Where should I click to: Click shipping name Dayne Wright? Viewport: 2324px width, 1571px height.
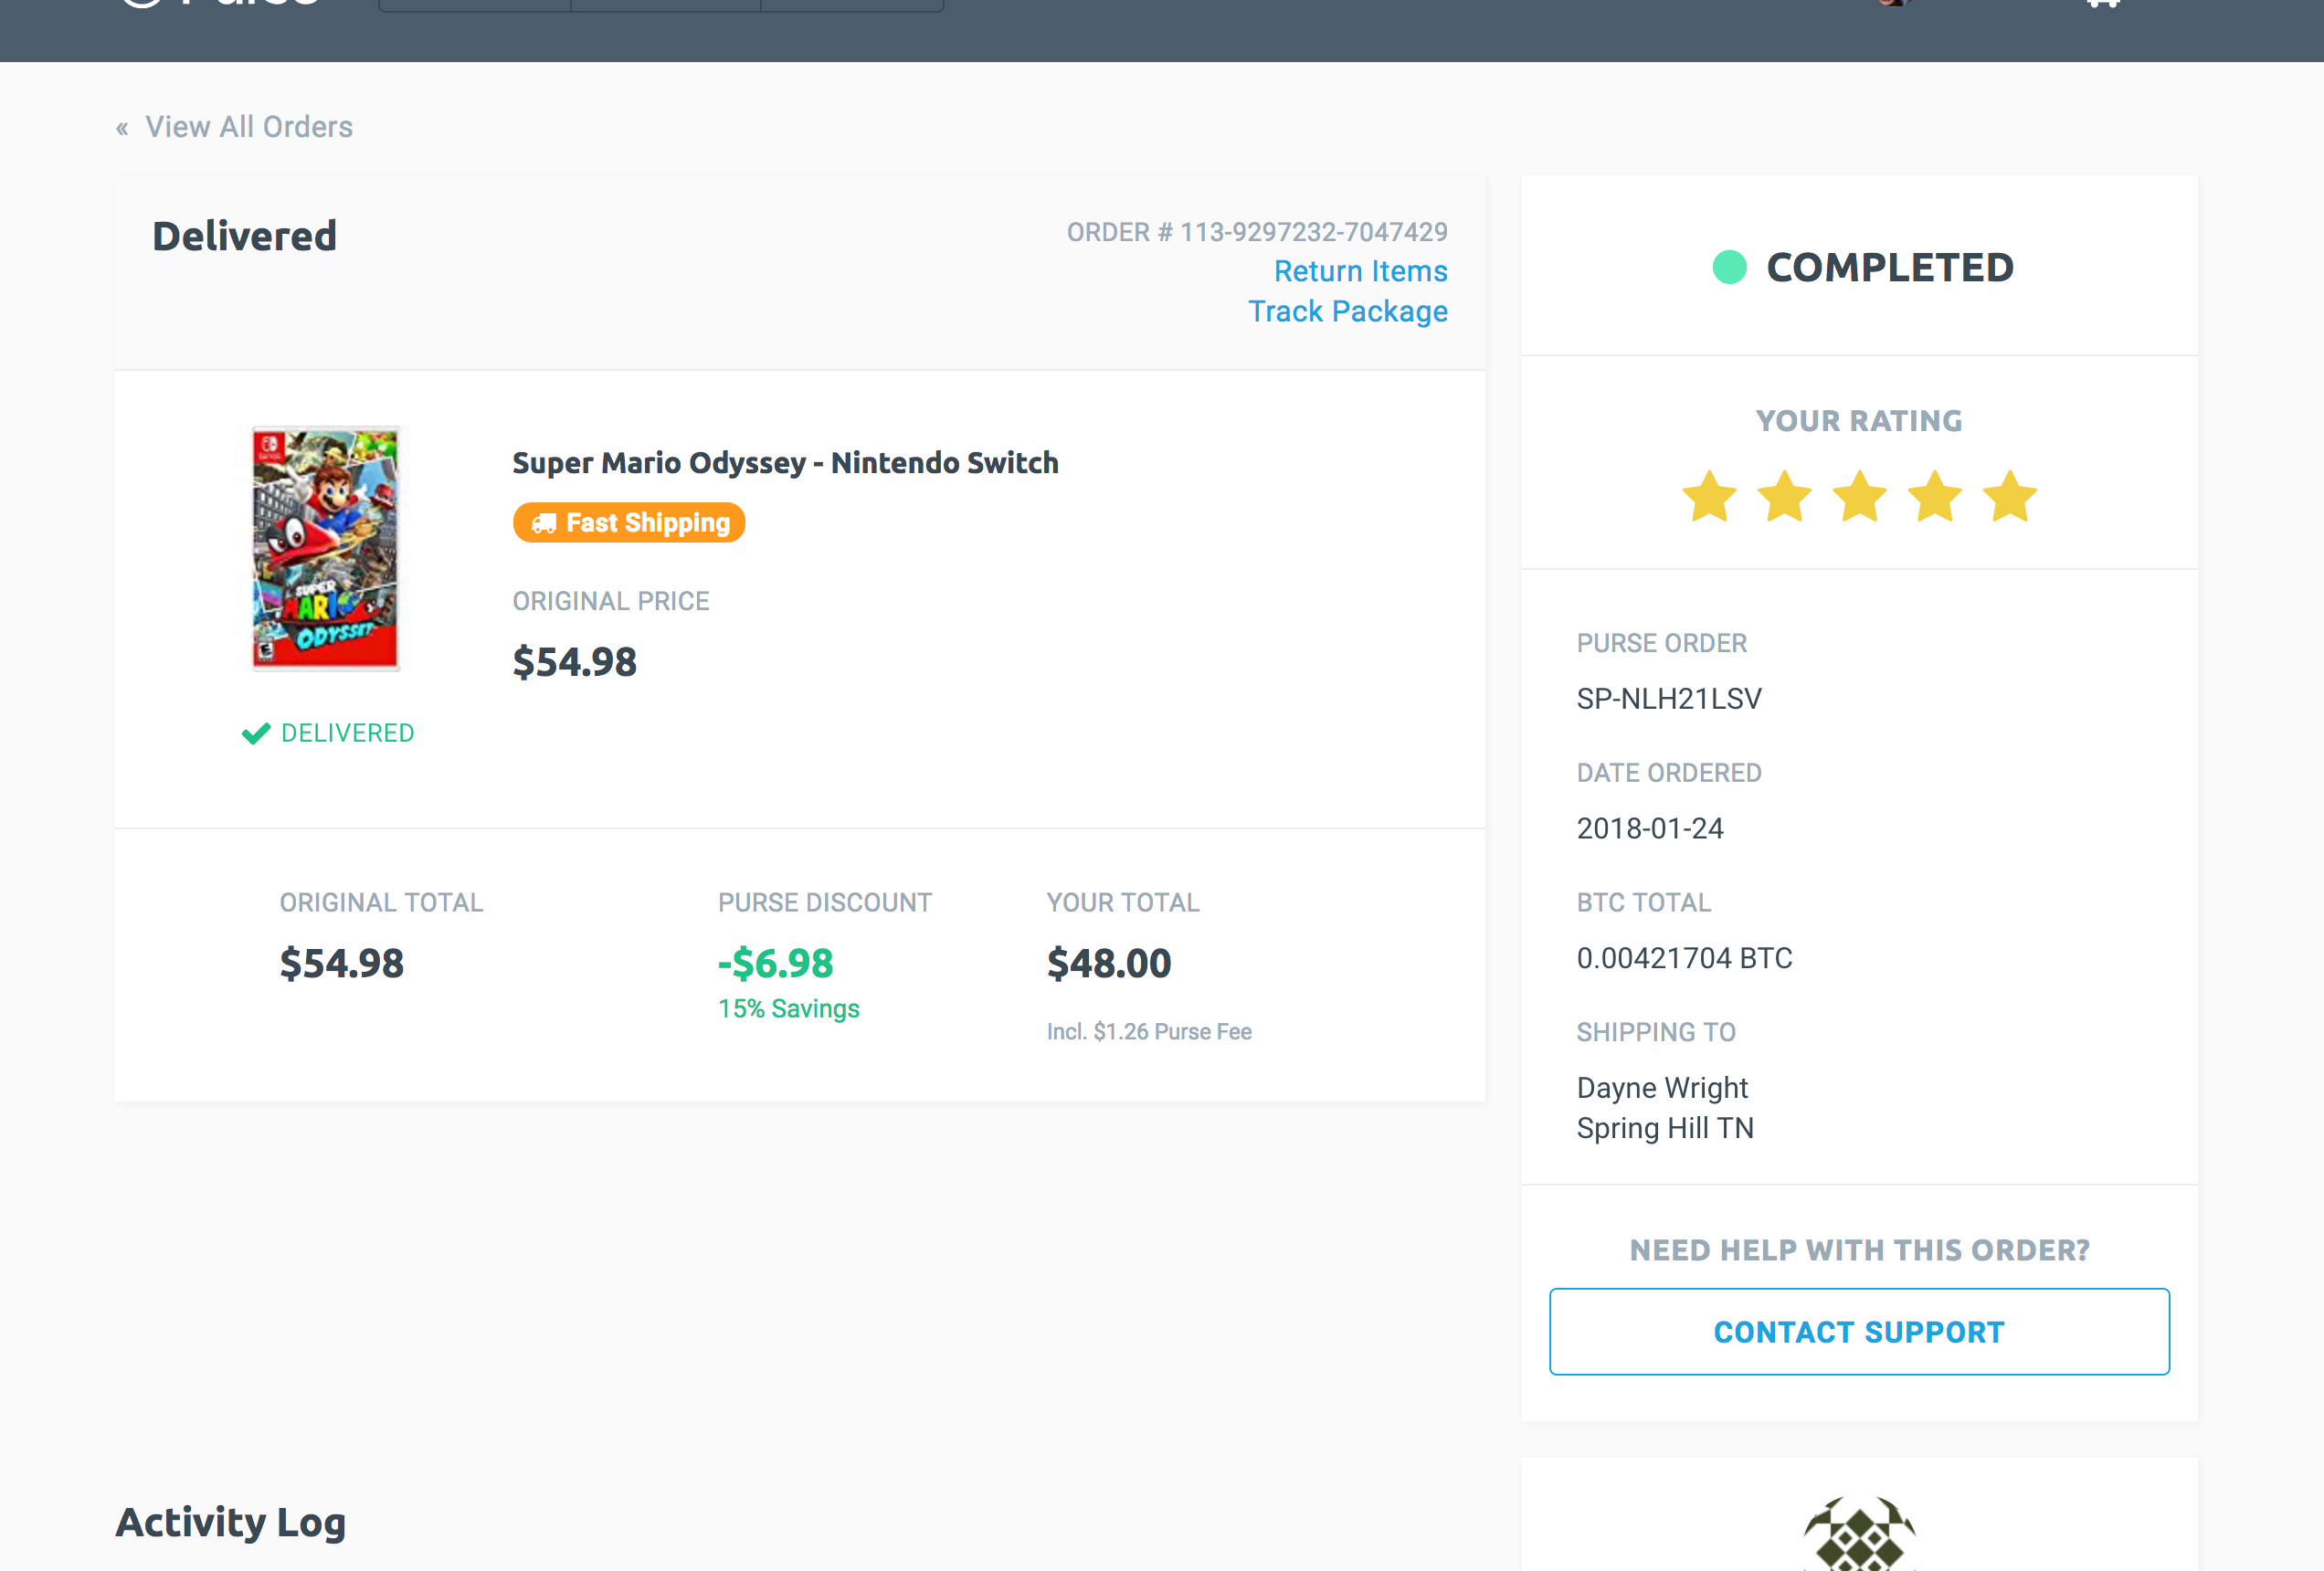[1662, 1087]
